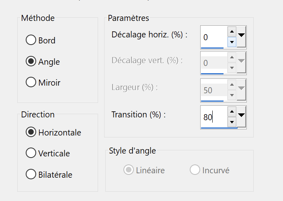
Task: Decrease Décalage horiz. with down arrow
Action: 232,42
